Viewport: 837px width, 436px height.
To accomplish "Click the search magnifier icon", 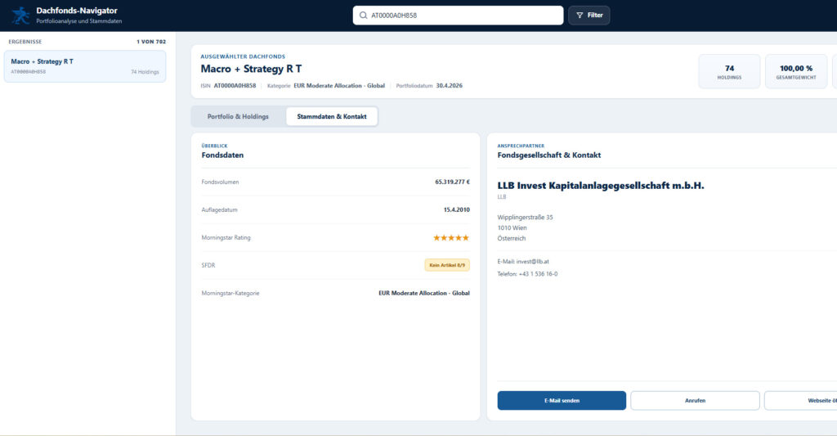I will 363,16.
